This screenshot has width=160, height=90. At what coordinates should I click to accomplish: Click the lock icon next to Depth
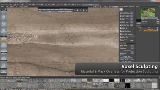click(47, 5)
